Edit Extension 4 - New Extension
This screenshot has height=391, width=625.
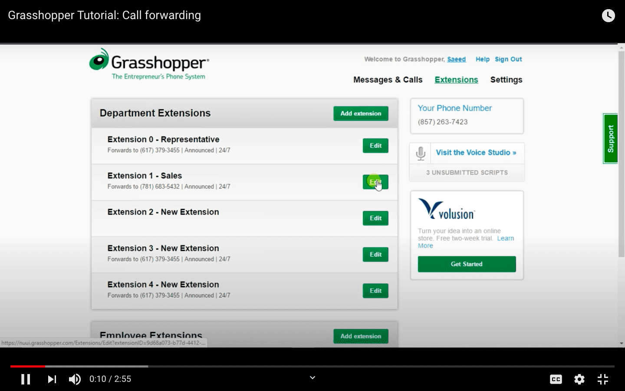pyautogui.click(x=375, y=291)
